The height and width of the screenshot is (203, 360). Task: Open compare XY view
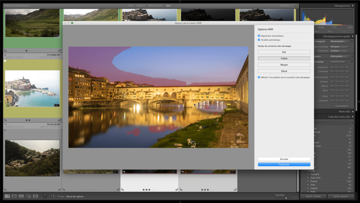click(x=21, y=196)
